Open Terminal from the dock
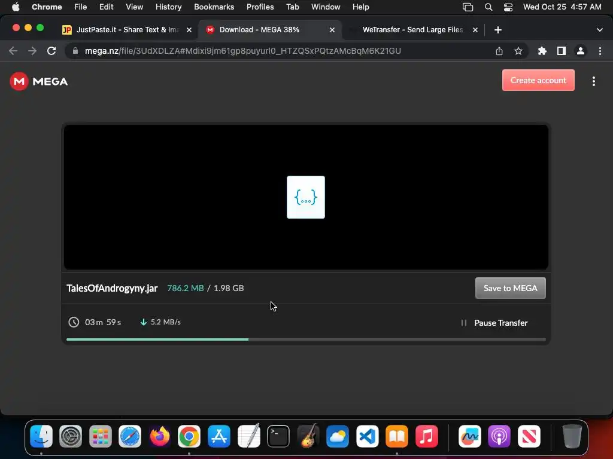This screenshot has width=613, height=459. (x=278, y=436)
